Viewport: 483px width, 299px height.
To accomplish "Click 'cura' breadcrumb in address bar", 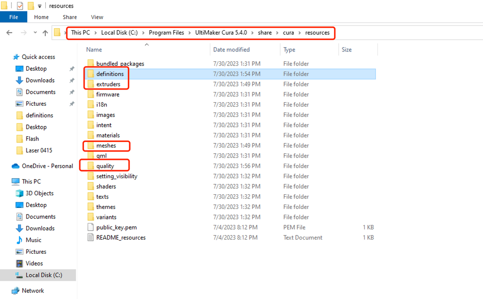I will [x=288, y=33].
